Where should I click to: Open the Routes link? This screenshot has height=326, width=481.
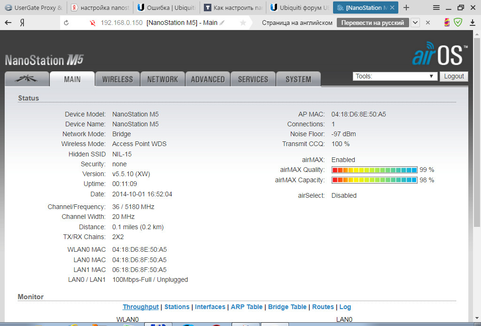[x=323, y=307]
